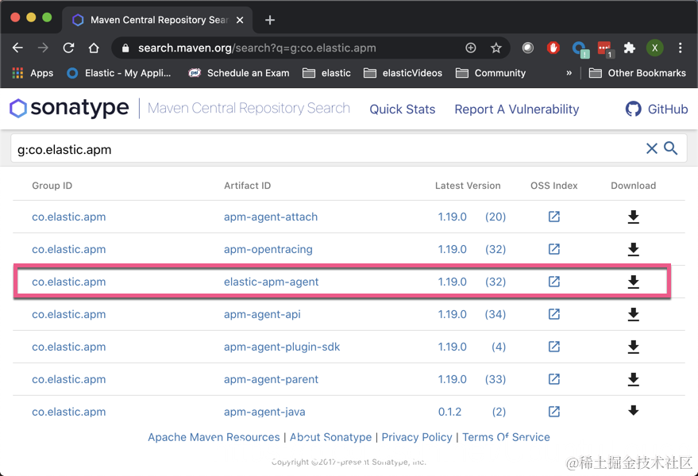Viewport: 698px width, 476px height.
Task: Open OSS Index for apm-agent-api
Action: (553, 314)
